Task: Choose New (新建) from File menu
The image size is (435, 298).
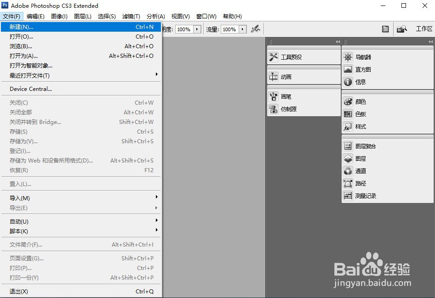Action: [81, 27]
